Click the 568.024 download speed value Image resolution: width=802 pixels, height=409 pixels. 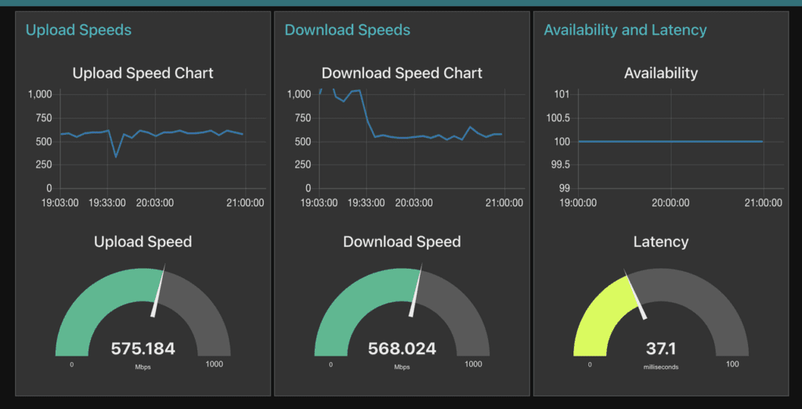(x=402, y=349)
